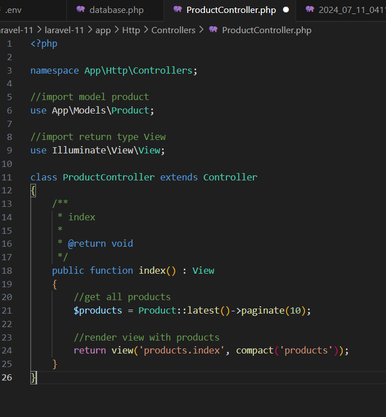
Task: Click opening brace on line 12
Action: 33,191
